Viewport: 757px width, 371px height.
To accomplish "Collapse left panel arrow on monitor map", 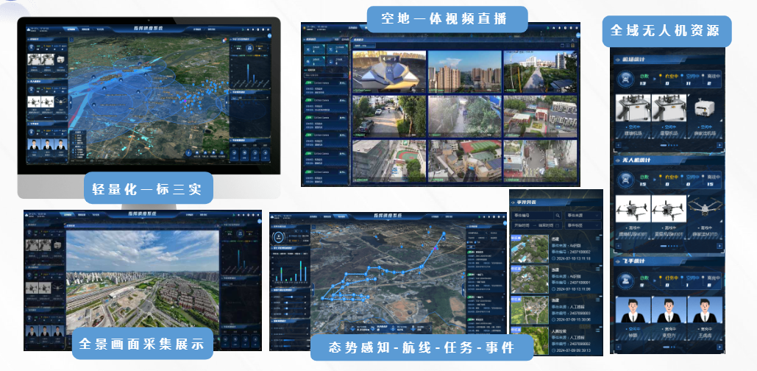I will (x=71, y=102).
